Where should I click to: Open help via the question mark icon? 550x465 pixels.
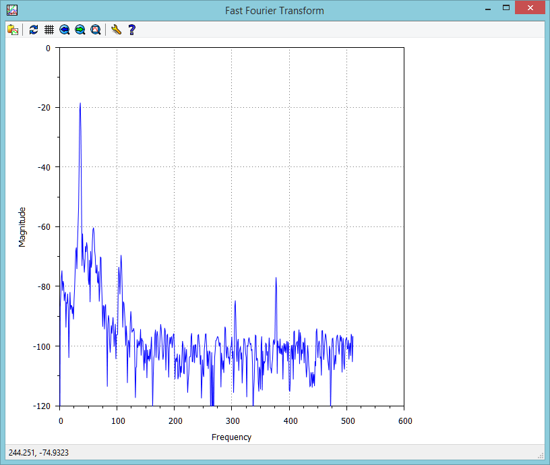131,29
